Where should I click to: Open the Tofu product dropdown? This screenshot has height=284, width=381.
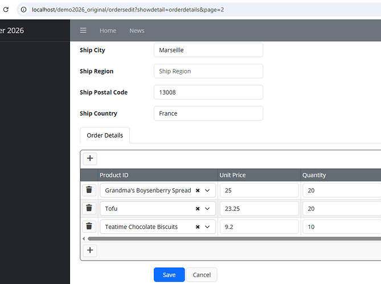click(x=207, y=209)
